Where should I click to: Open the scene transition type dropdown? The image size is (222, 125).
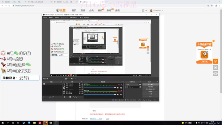pyautogui.click(x=132, y=84)
